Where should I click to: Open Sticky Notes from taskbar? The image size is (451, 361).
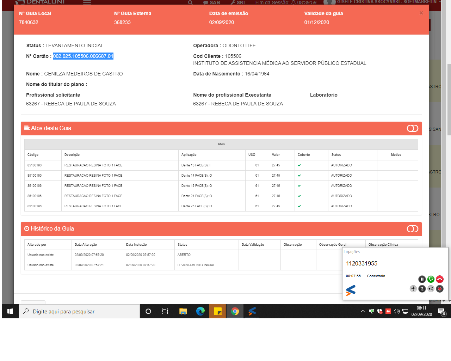click(217, 311)
